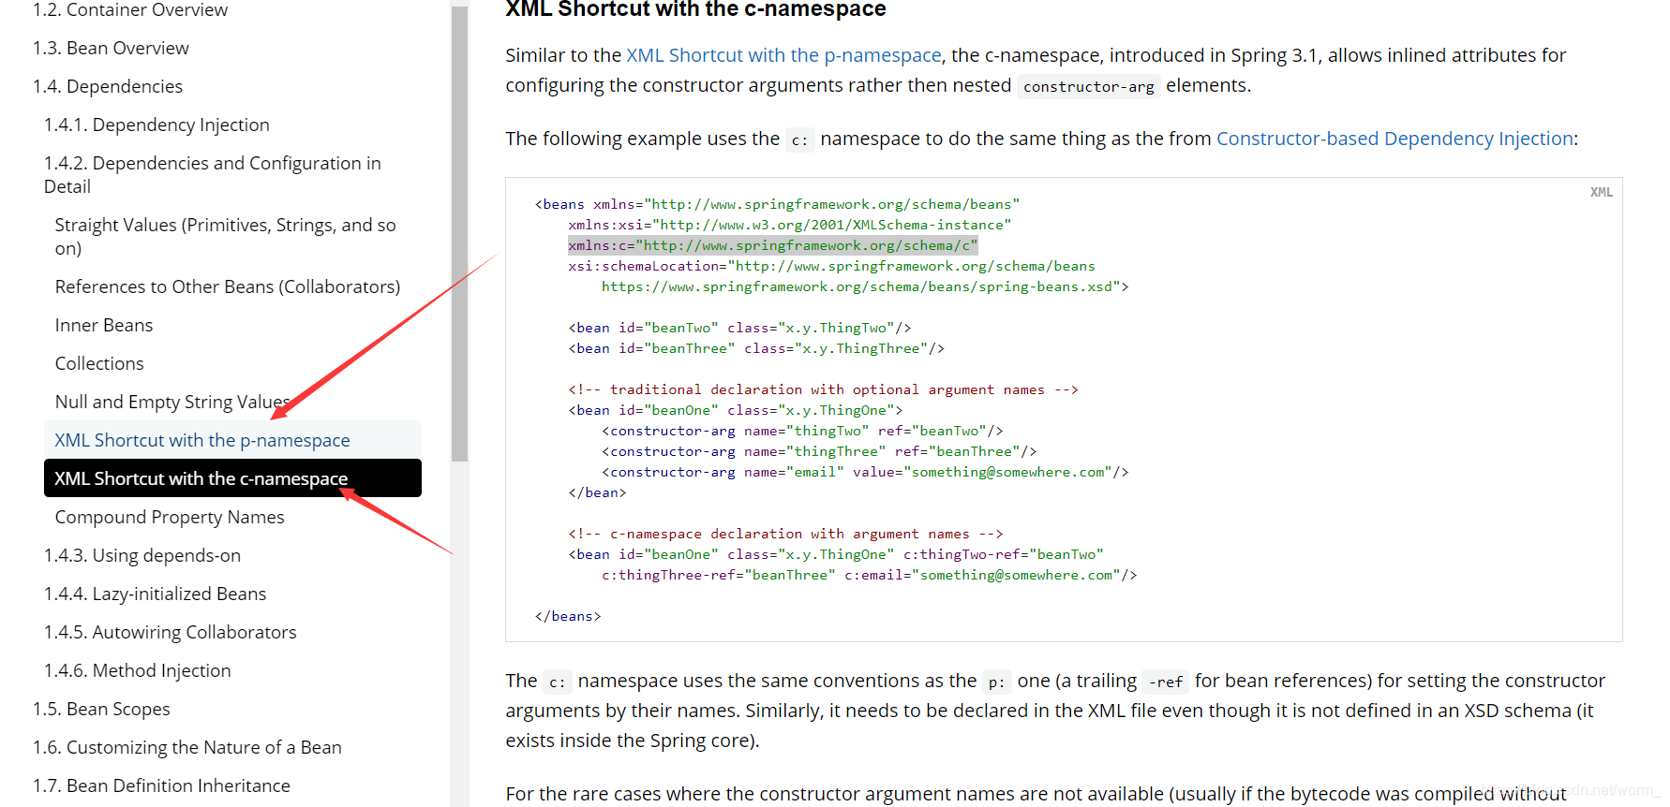Select Collections in the sidebar
Screen dimensions: 1670x807
click(x=99, y=363)
